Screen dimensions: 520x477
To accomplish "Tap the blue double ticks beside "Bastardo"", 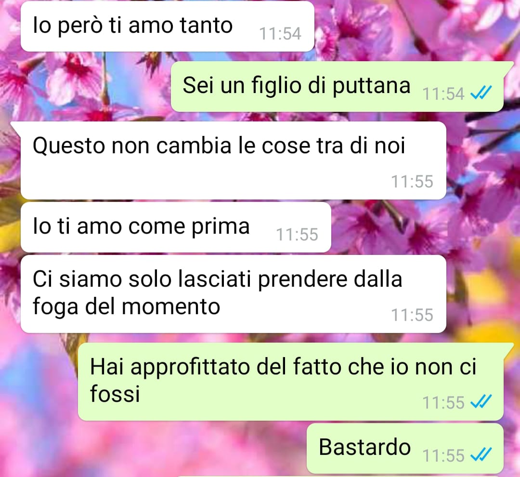I will pos(481,454).
